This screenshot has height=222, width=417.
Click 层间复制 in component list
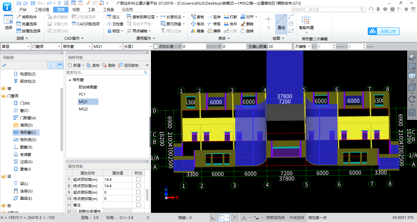128,65
